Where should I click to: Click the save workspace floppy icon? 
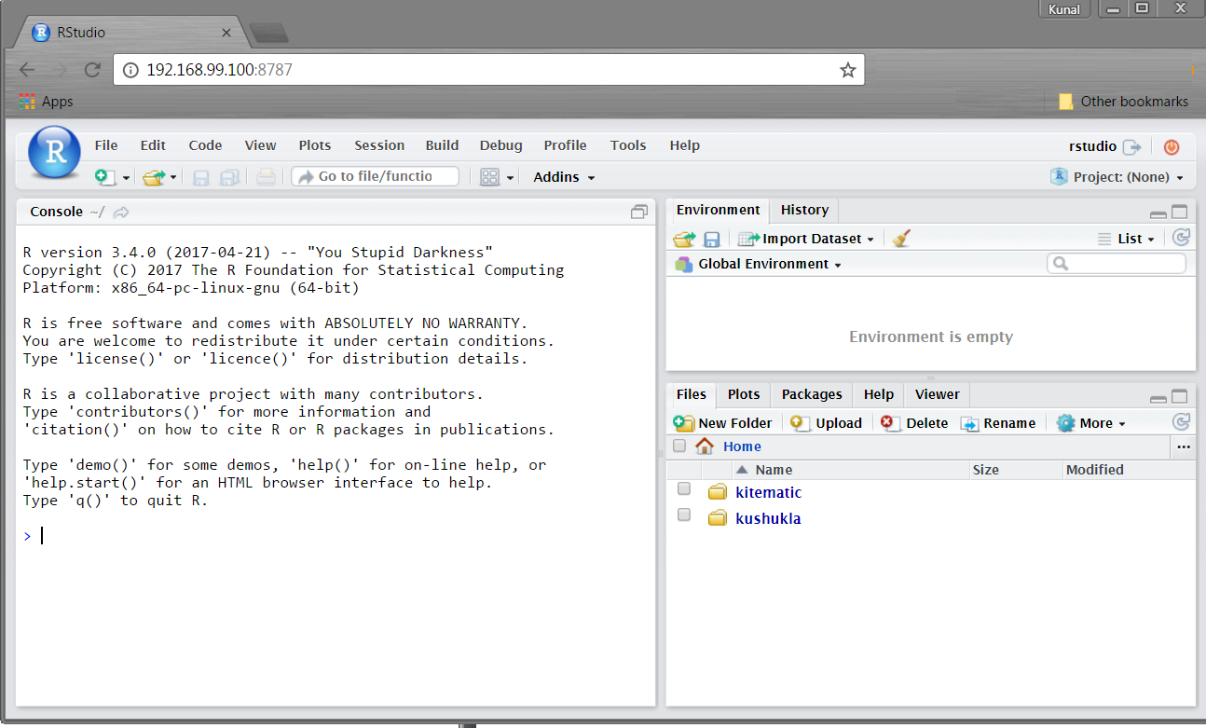711,240
